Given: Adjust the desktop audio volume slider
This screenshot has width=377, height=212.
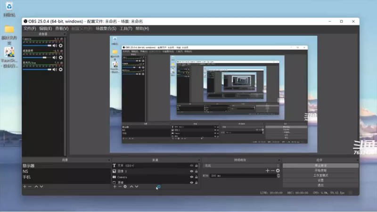Looking at the screenshot, I should [x=37, y=57].
